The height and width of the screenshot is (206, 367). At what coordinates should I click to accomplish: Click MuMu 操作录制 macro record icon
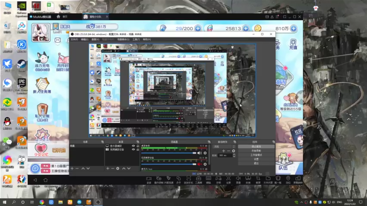tap(159, 180)
